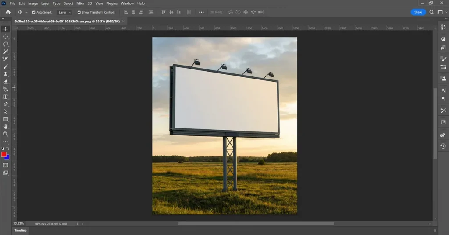Screen dimensions: 449x235
Task: Open the File menu
Action: pyautogui.click(x=13, y=3)
